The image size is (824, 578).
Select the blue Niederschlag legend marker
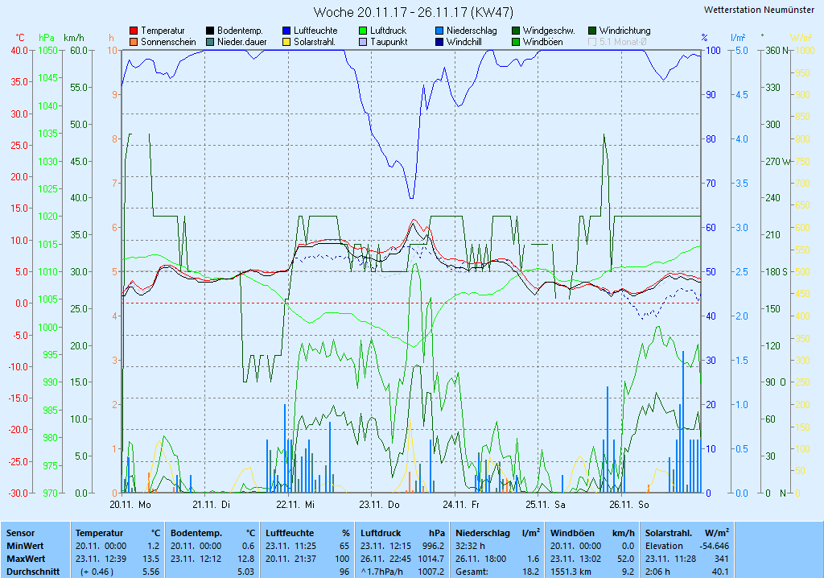coord(439,31)
